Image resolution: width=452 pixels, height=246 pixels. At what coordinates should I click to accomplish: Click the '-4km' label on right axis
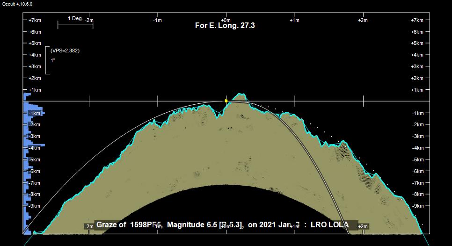(417, 148)
